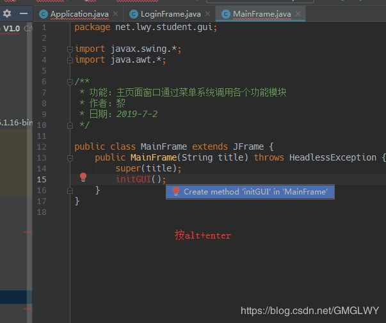Screen dimensions: 386x323
Task: Click line number 15 in the gutter
Action: pyautogui.click(x=42, y=179)
